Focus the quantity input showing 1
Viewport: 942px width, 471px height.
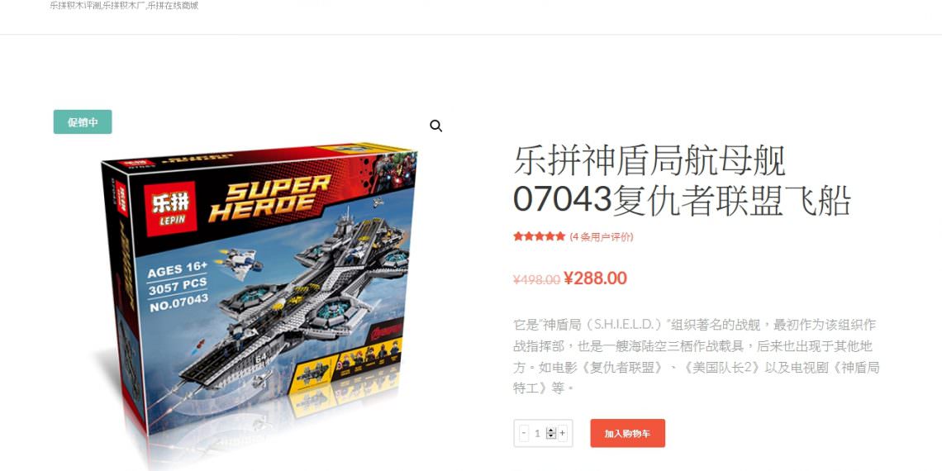(x=538, y=432)
